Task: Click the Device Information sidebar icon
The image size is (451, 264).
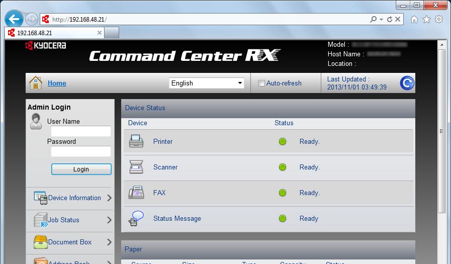Action: [41, 198]
